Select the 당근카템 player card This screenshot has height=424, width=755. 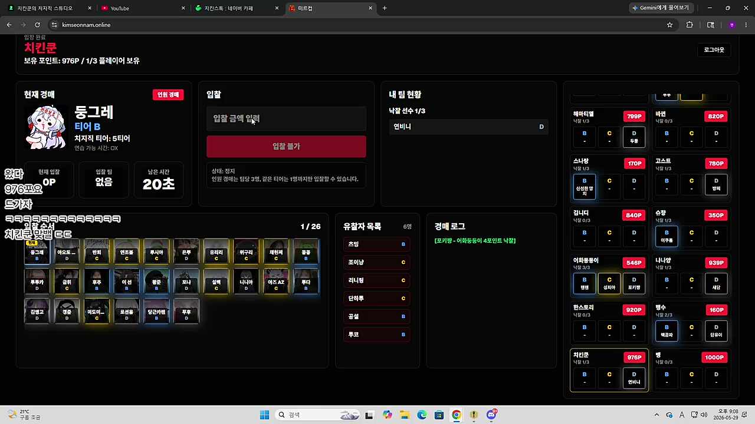click(156, 312)
